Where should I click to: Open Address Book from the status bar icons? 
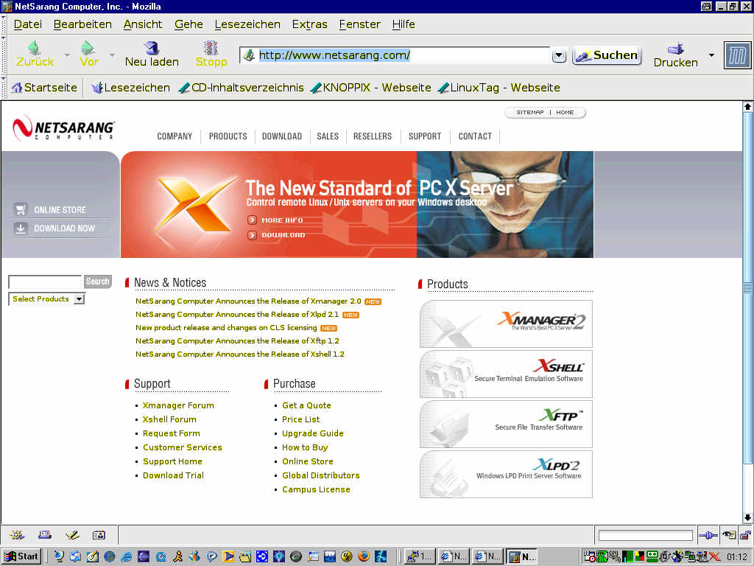tap(99, 535)
